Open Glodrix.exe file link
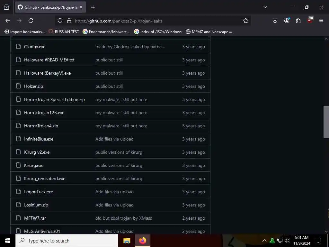 point(35,47)
